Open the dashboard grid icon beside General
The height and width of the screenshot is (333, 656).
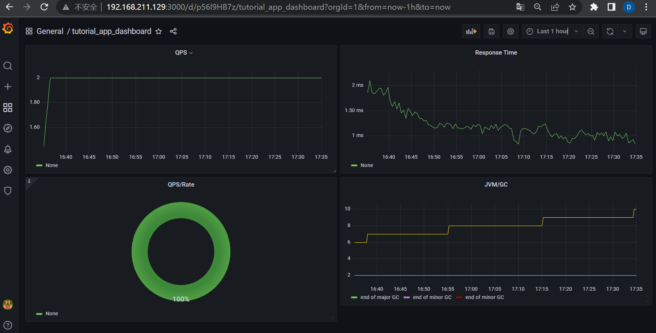pyautogui.click(x=29, y=31)
